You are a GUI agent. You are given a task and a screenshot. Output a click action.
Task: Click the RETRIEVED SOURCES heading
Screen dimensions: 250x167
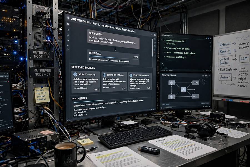pyautogui.click(x=83, y=68)
